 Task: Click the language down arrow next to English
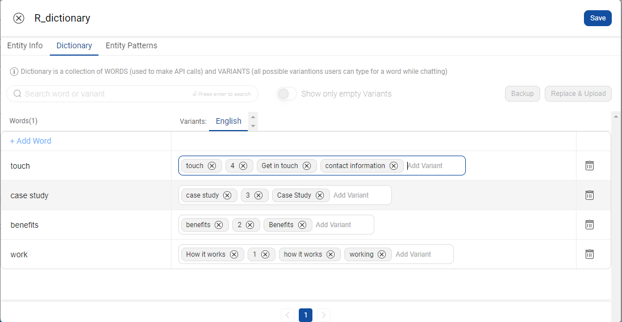(x=253, y=126)
